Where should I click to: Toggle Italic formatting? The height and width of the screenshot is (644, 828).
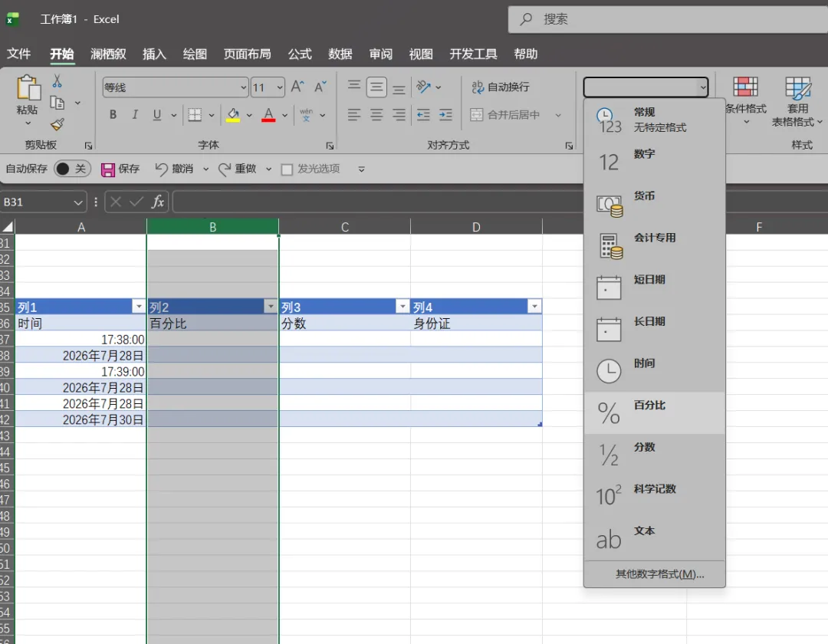135,114
